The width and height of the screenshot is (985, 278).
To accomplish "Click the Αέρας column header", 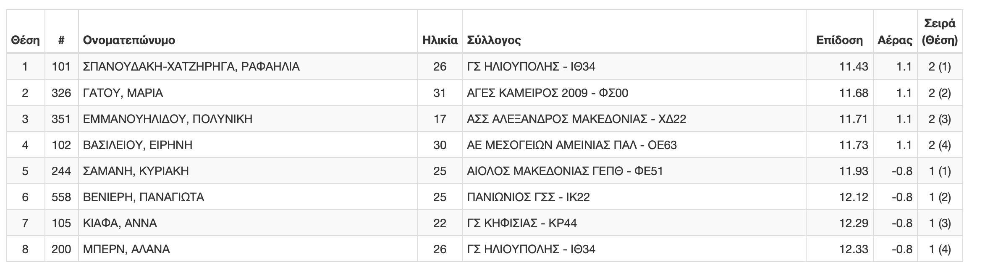I will [895, 40].
